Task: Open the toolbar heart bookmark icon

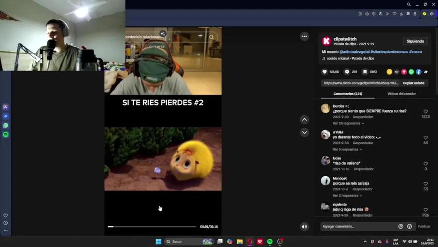Action: tap(394, 14)
